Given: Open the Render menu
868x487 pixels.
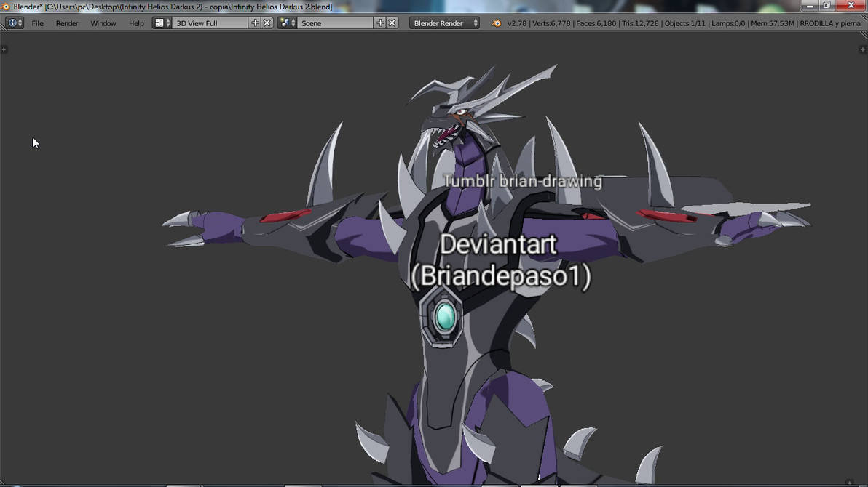Looking at the screenshot, I should click(66, 23).
